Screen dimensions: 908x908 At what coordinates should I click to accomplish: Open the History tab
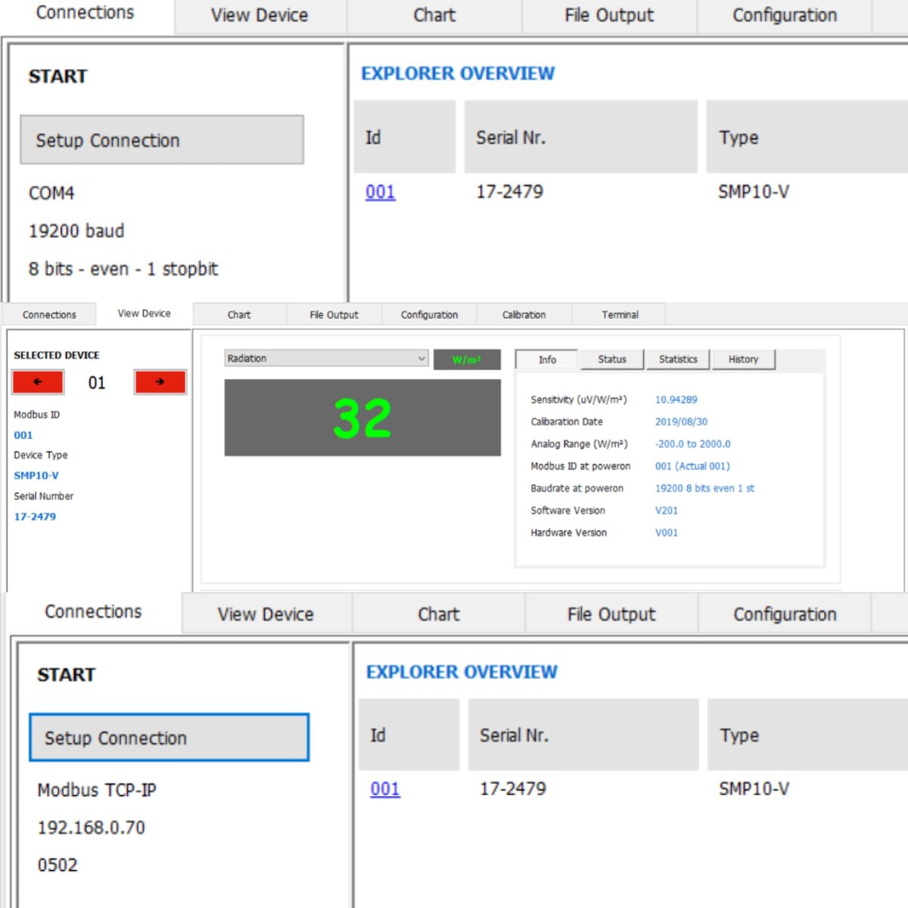(x=743, y=359)
